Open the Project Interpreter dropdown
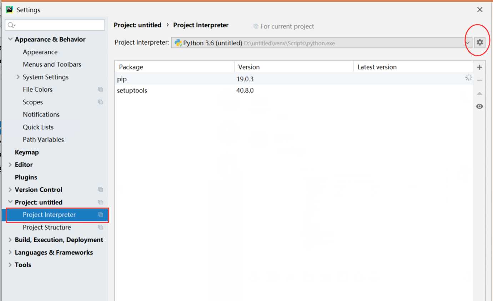The width and height of the screenshot is (493, 301). click(x=468, y=43)
